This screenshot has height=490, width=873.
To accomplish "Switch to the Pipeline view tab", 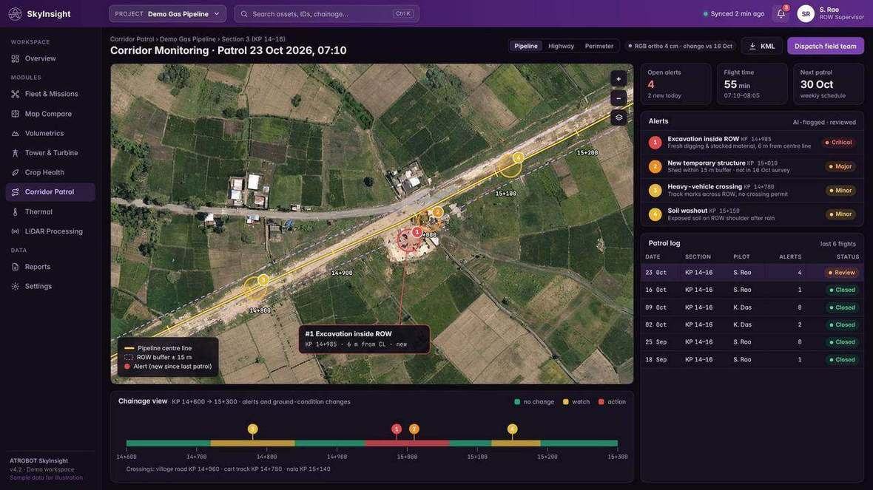I will [525, 46].
